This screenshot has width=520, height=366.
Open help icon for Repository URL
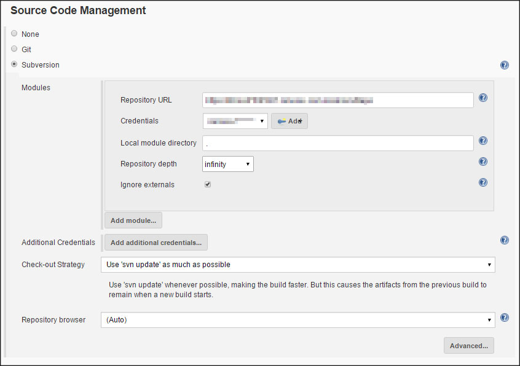tap(483, 98)
